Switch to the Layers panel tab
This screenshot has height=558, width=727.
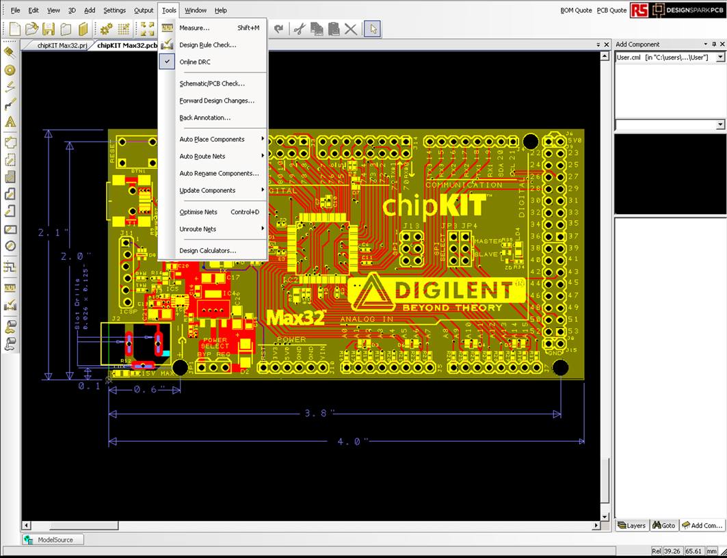pos(632,526)
